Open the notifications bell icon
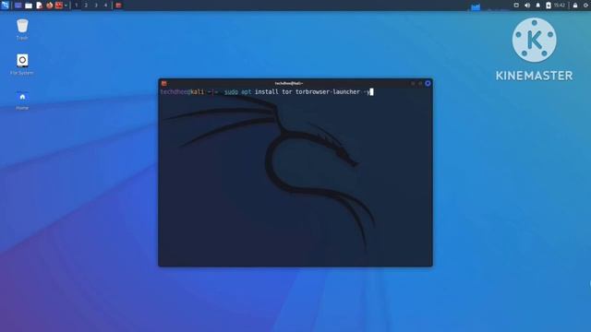591x332 pixels. click(x=537, y=6)
